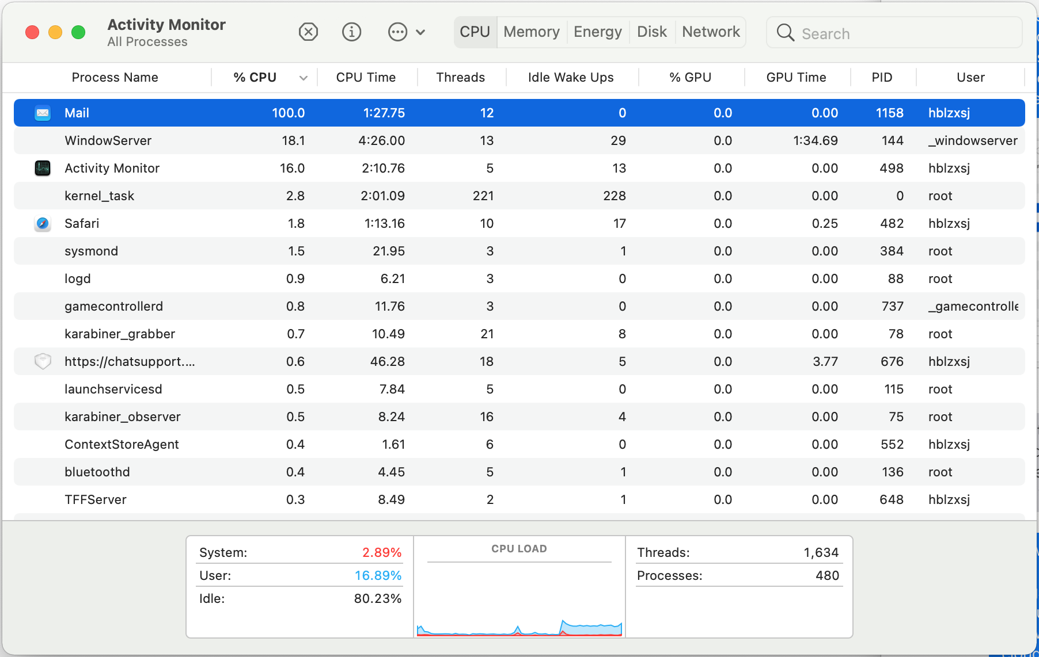Show the Network tab
The height and width of the screenshot is (657, 1039).
(x=711, y=32)
